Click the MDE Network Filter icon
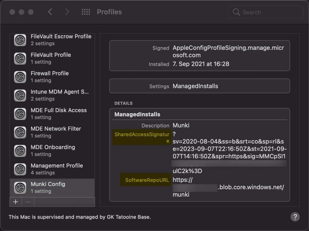This screenshot has width=309, height=231. coord(20,132)
